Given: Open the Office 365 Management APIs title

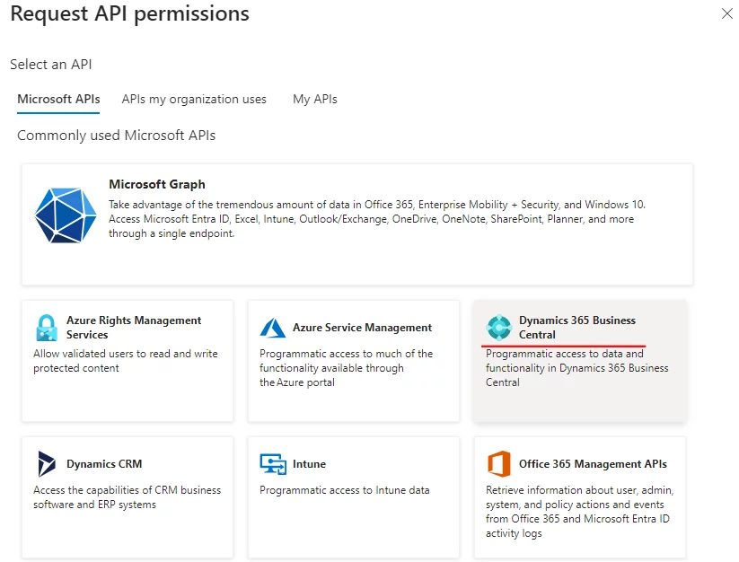Looking at the screenshot, I should point(593,464).
